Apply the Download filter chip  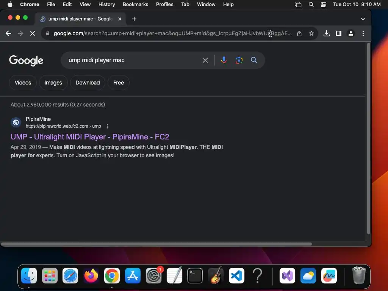pos(88,83)
